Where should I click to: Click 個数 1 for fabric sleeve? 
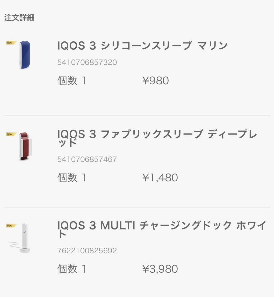(72, 178)
